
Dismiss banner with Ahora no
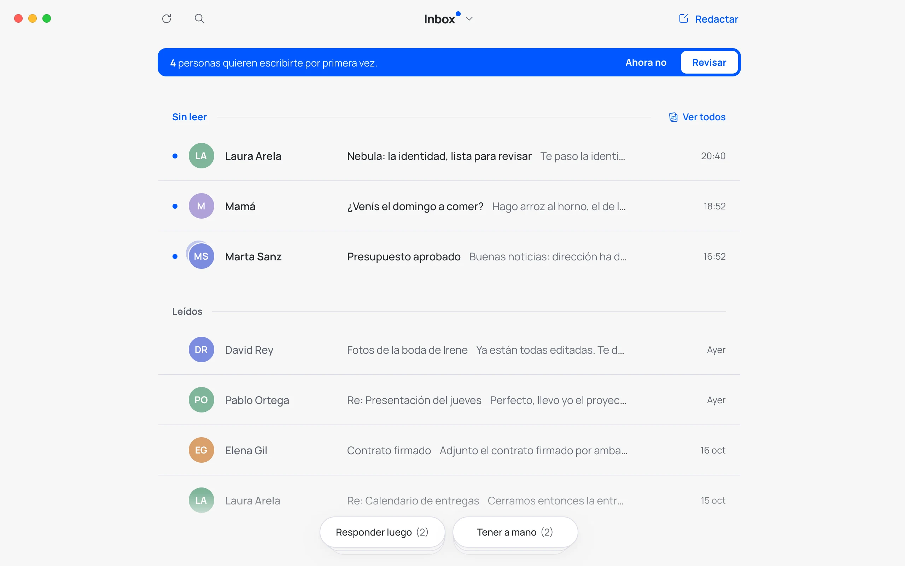(x=646, y=63)
